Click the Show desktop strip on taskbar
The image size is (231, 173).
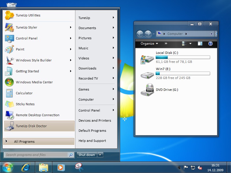pyautogui.click(x=229, y=168)
